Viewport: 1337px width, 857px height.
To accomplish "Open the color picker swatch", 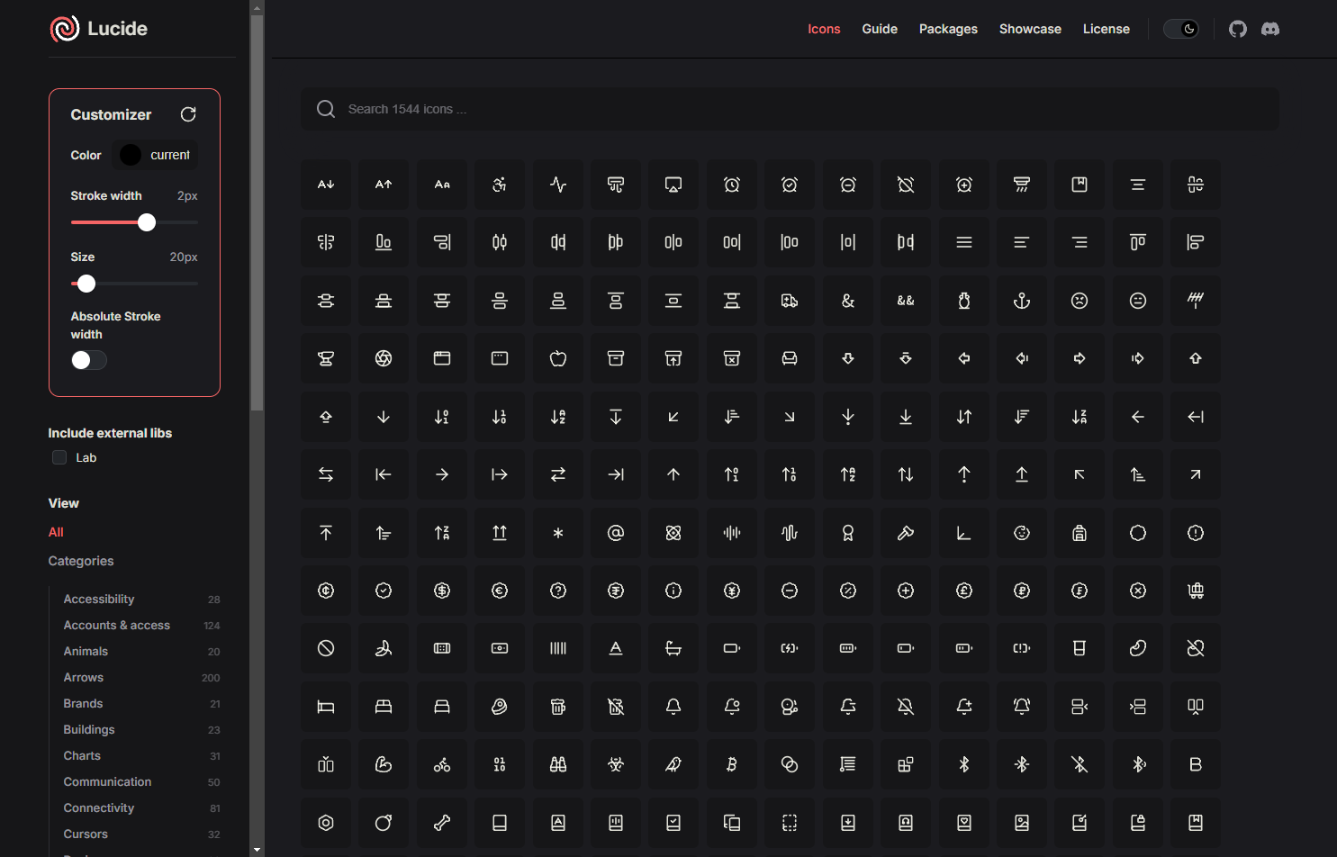I will (x=131, y=155).
